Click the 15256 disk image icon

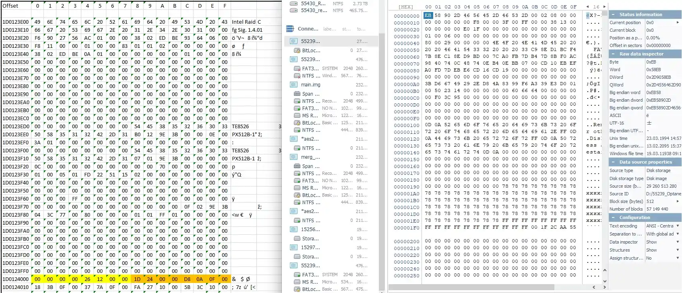[x=294, y=229]
